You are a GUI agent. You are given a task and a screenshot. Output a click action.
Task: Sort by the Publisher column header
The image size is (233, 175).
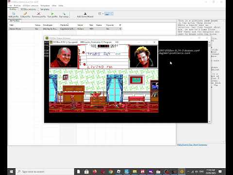pos(65,25)
